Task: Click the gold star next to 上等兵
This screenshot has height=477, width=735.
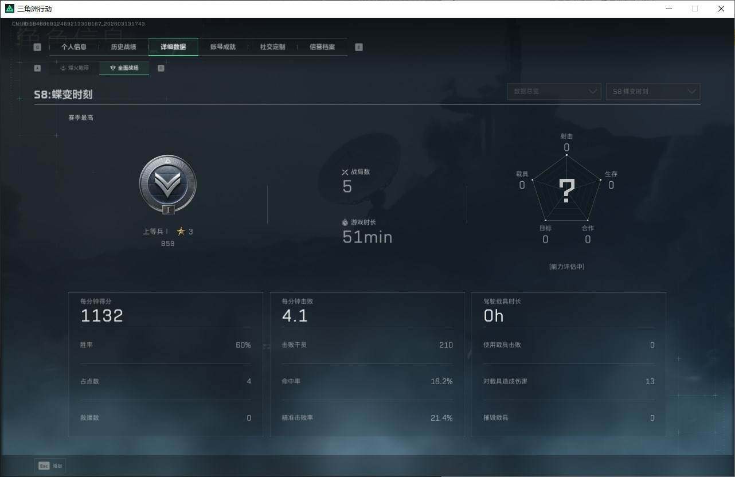Action: (181, 232)
